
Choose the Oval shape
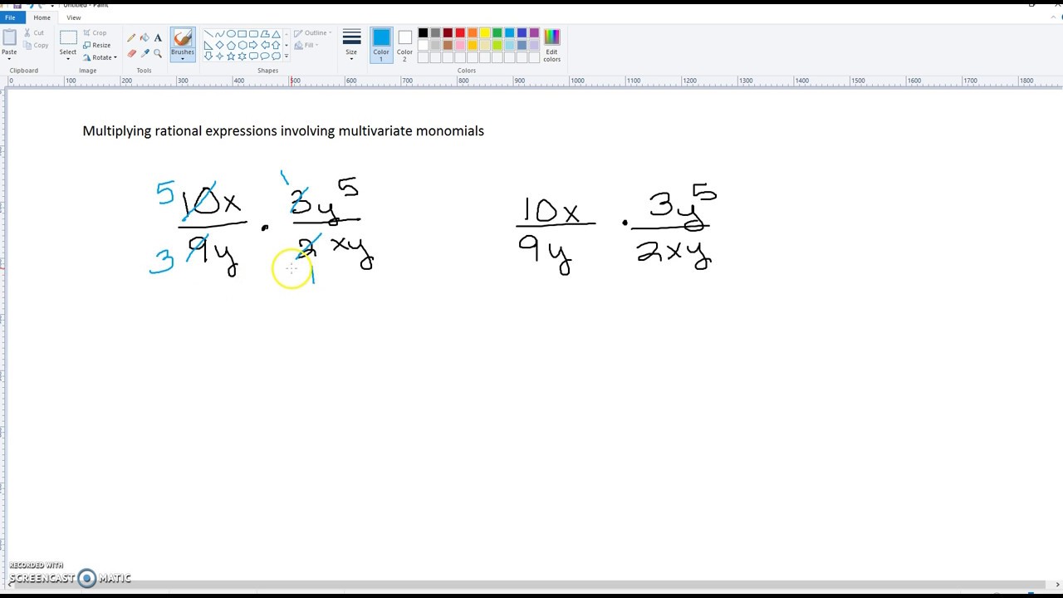[x=231, y=33]
